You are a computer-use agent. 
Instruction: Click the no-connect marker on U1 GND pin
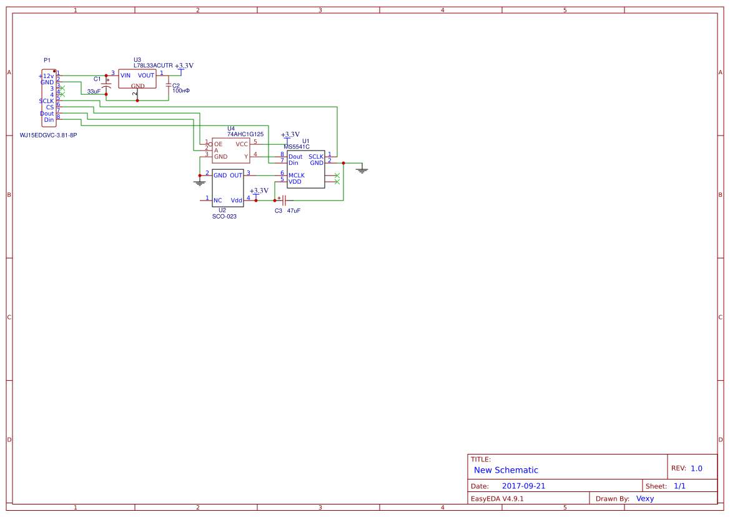pyautogui.click(x=337, y=175)
